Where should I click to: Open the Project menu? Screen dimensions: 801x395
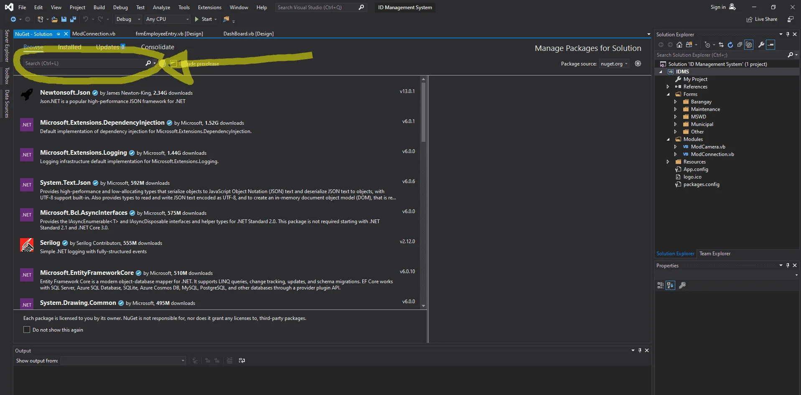[77, 8]
